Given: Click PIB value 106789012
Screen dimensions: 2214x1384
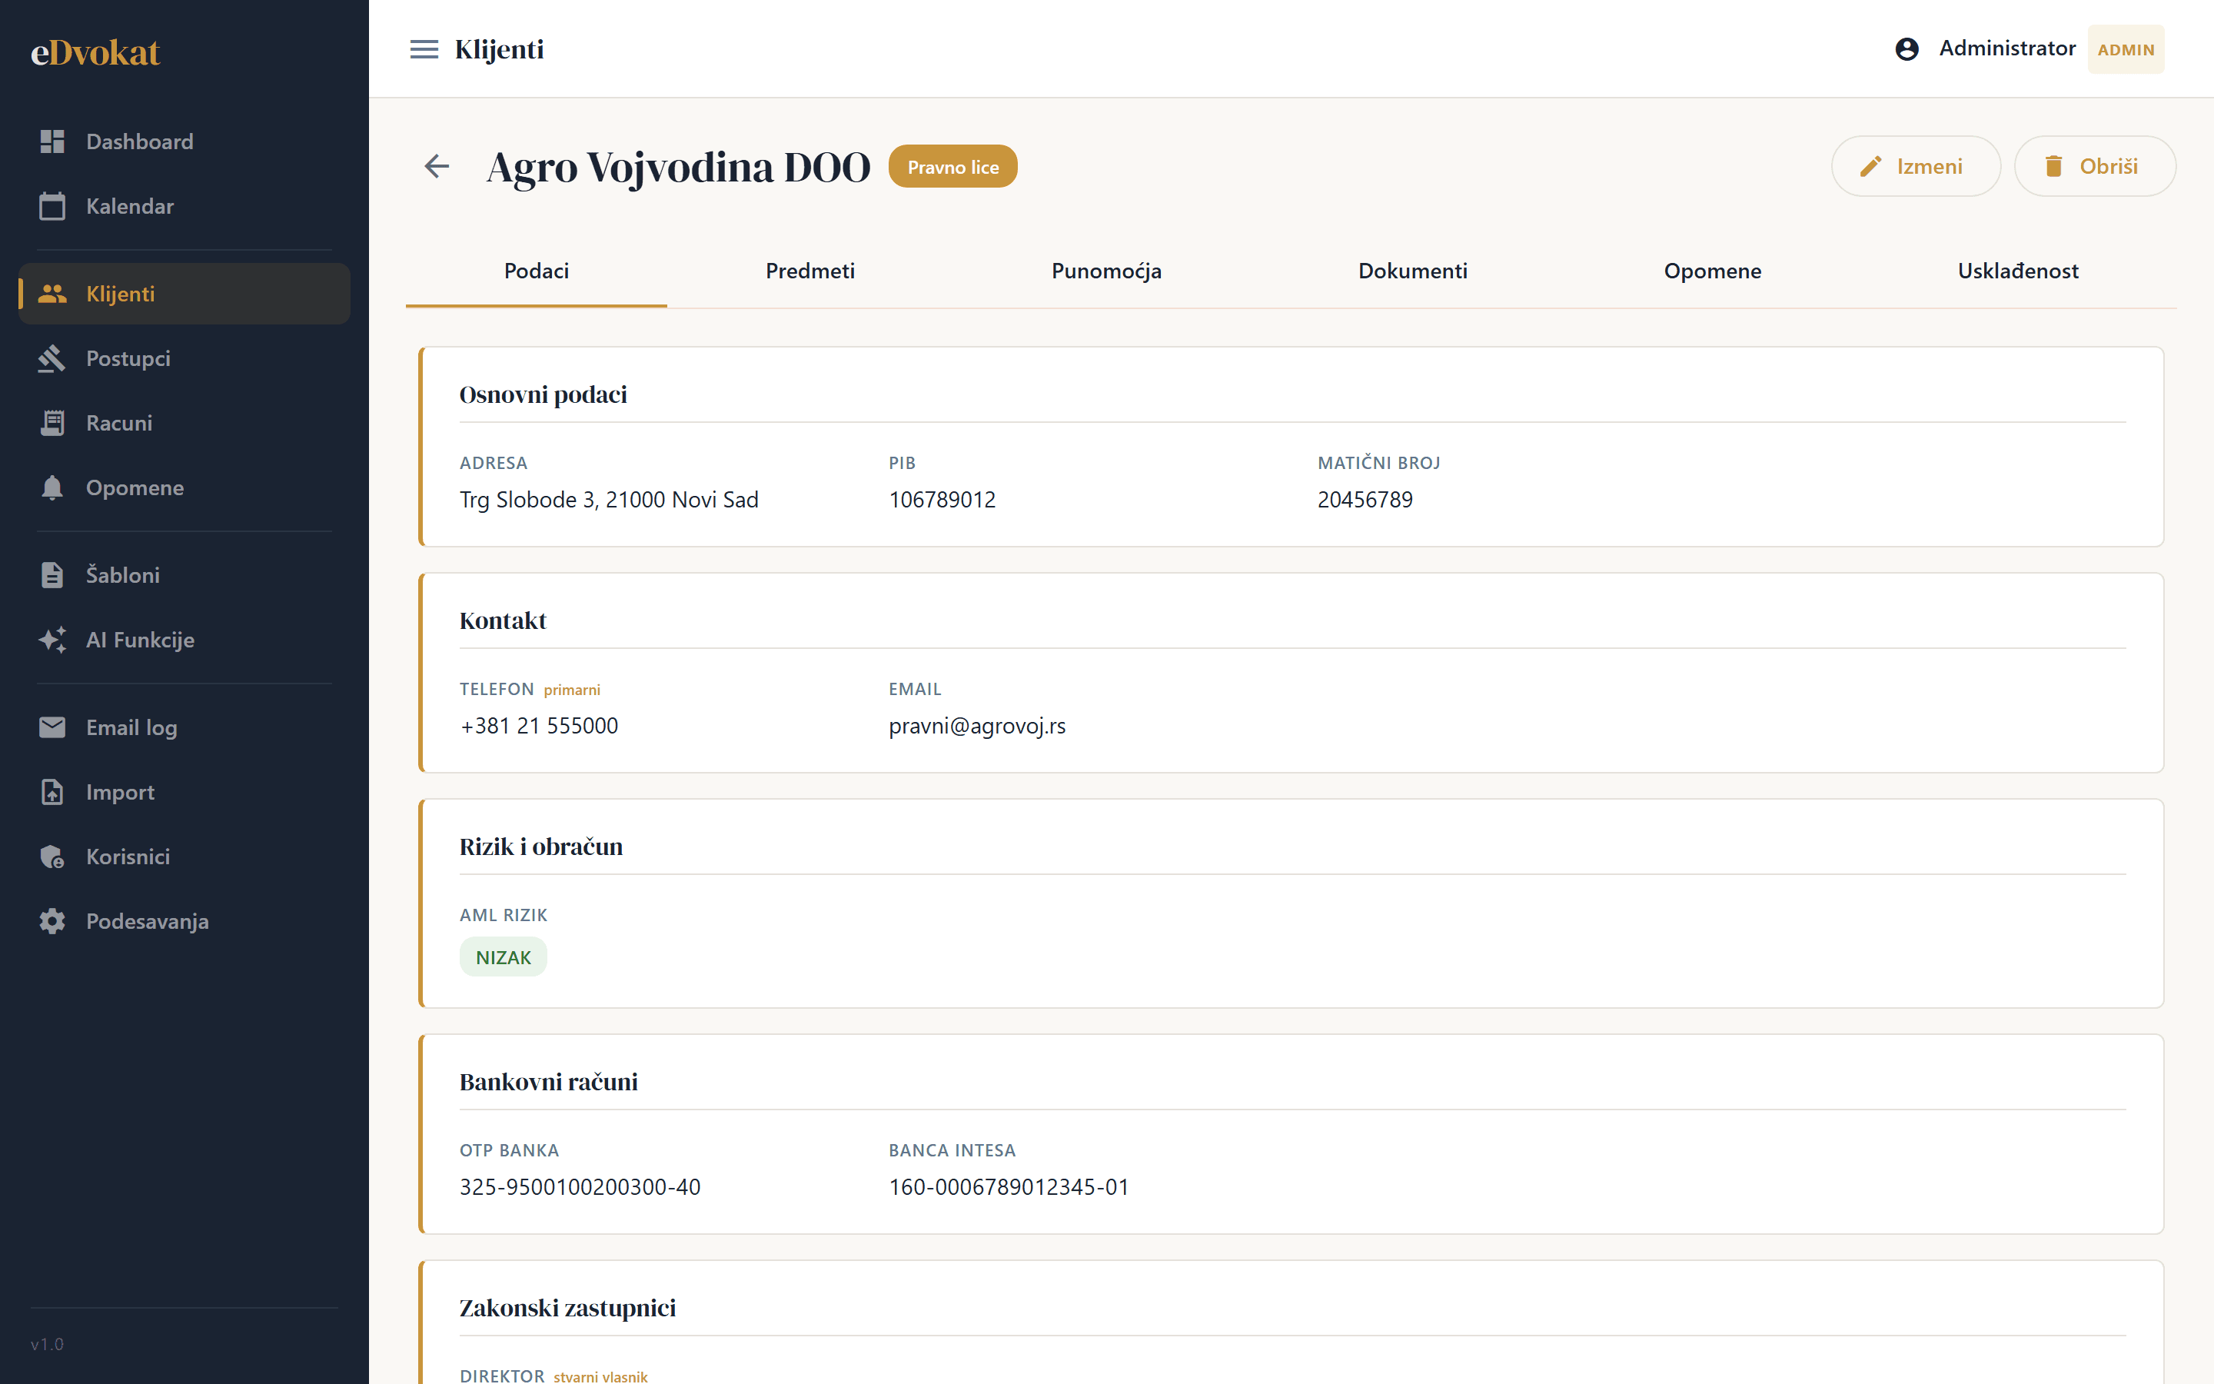Looking at the screenshot, I should 942,500.
